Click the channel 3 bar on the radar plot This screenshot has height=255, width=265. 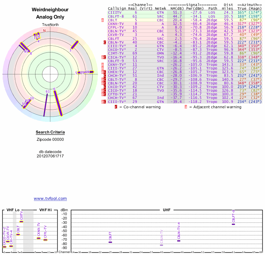(75, 45)
